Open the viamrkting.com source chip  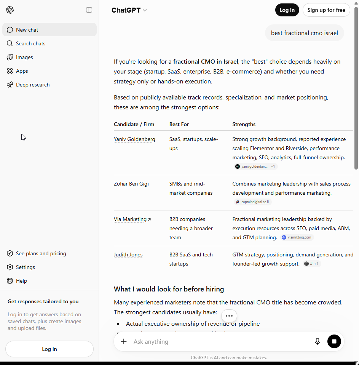[297, 237]
